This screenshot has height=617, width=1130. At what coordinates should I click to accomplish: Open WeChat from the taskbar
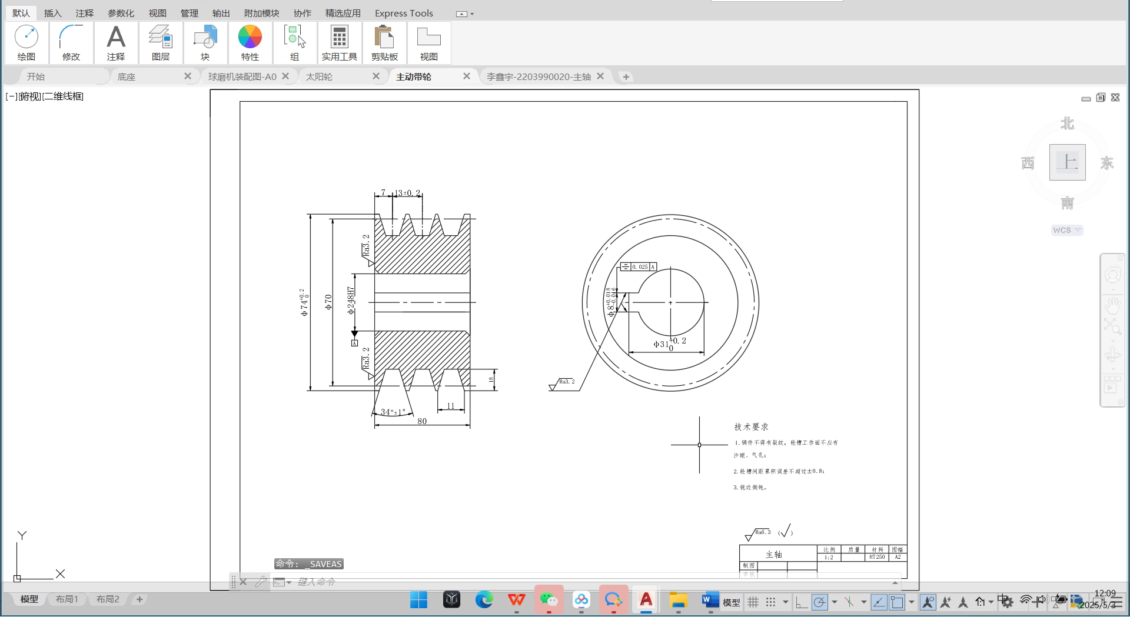coord(549,600)
